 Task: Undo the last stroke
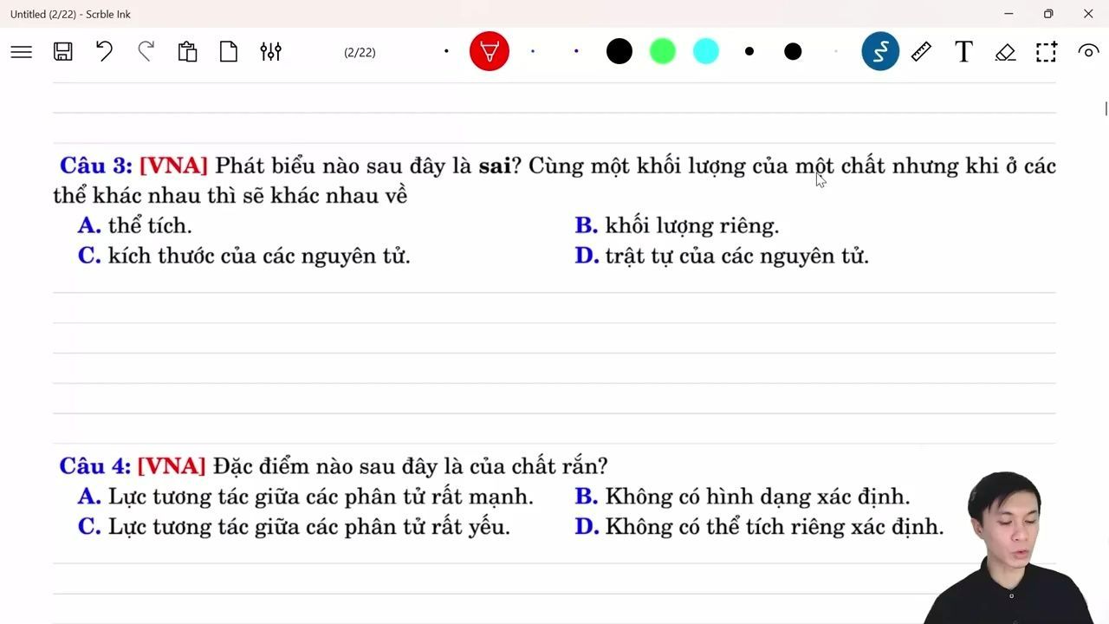point(104,52)
